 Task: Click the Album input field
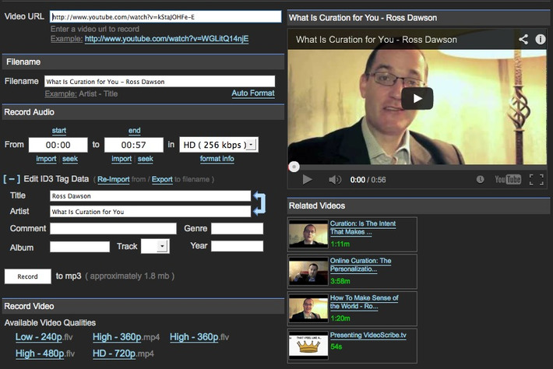point(79,247)
